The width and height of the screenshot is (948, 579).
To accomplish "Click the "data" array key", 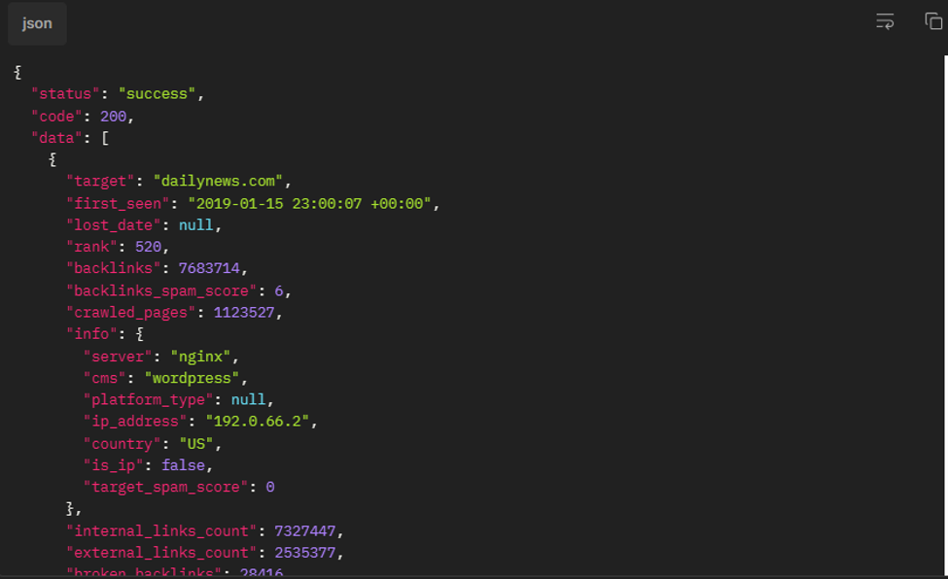I will [56, 138].
